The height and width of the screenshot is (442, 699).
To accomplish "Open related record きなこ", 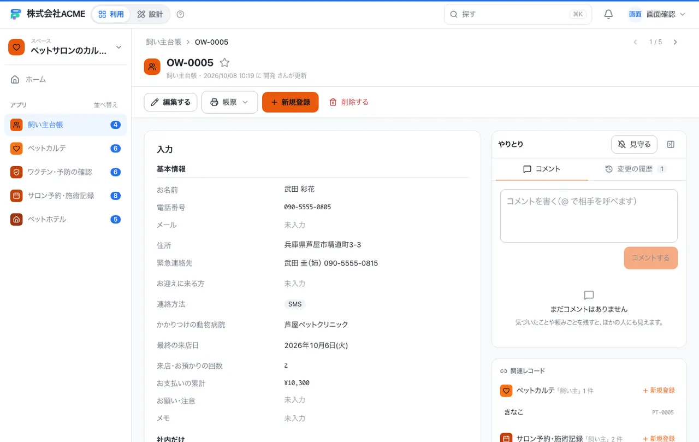I will pyautogui.click(x=589, y=412).
